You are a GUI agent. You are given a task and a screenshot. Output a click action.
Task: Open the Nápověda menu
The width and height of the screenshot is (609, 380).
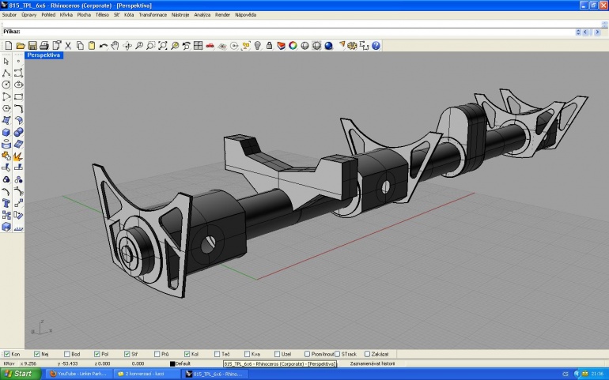click(245, 15)
